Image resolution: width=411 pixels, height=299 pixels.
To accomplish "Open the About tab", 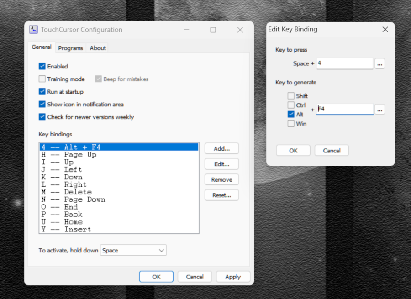I will pyautogui.click(x=98, y=48).
